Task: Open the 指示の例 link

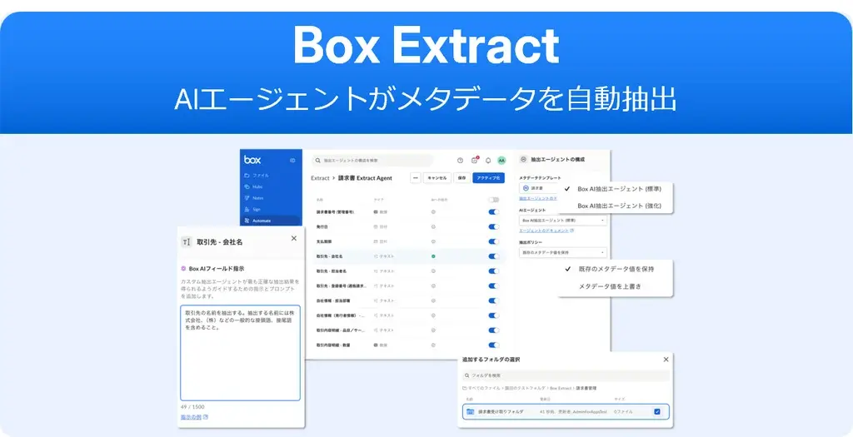Action: tap(191, 417)
